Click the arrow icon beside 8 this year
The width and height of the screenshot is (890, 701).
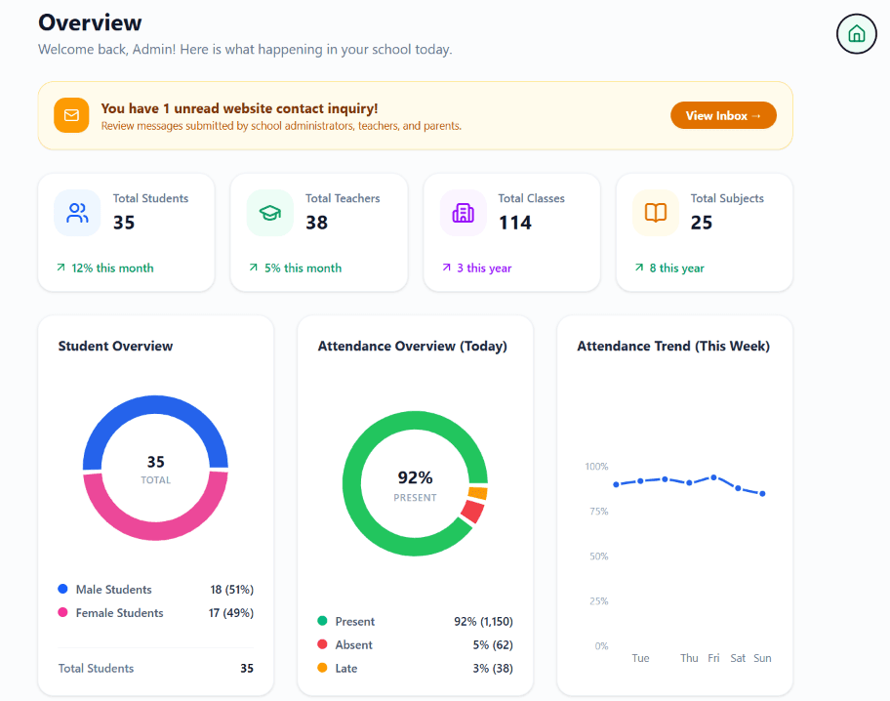639,268
